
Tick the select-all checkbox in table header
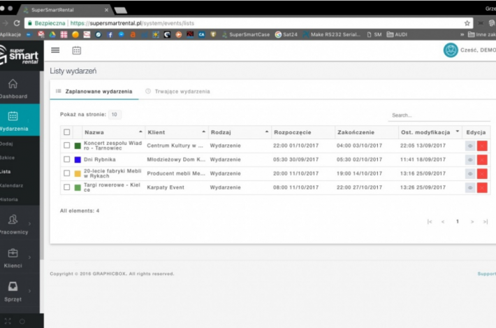coord(67,132)
